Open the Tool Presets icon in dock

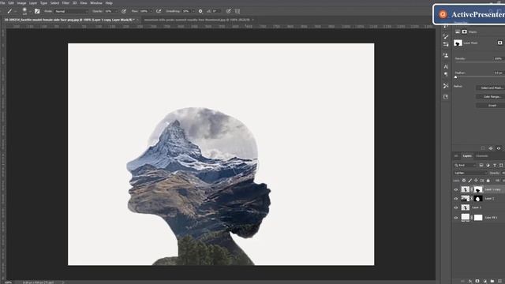(446, 86)
